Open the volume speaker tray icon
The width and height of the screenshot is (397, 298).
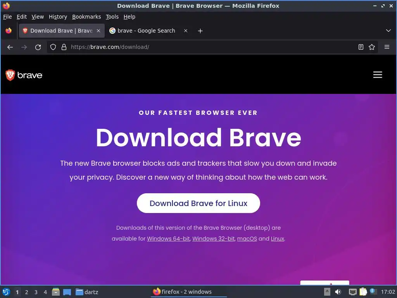tap(338, 292)
